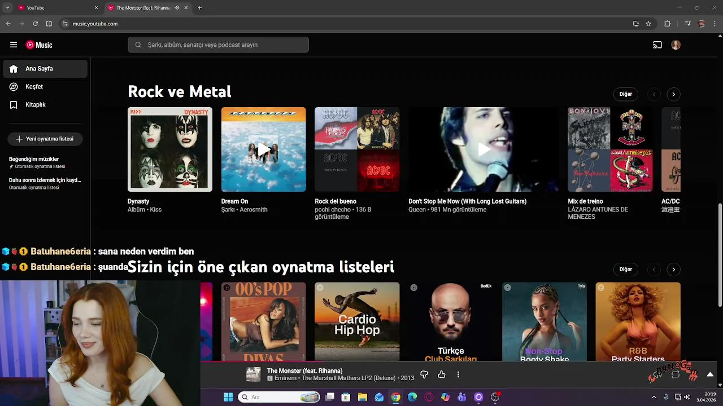The height and width of the screenshot is (406, 723).
Task: Open the tab search dropdown
Action: click(x=7, y=7)
